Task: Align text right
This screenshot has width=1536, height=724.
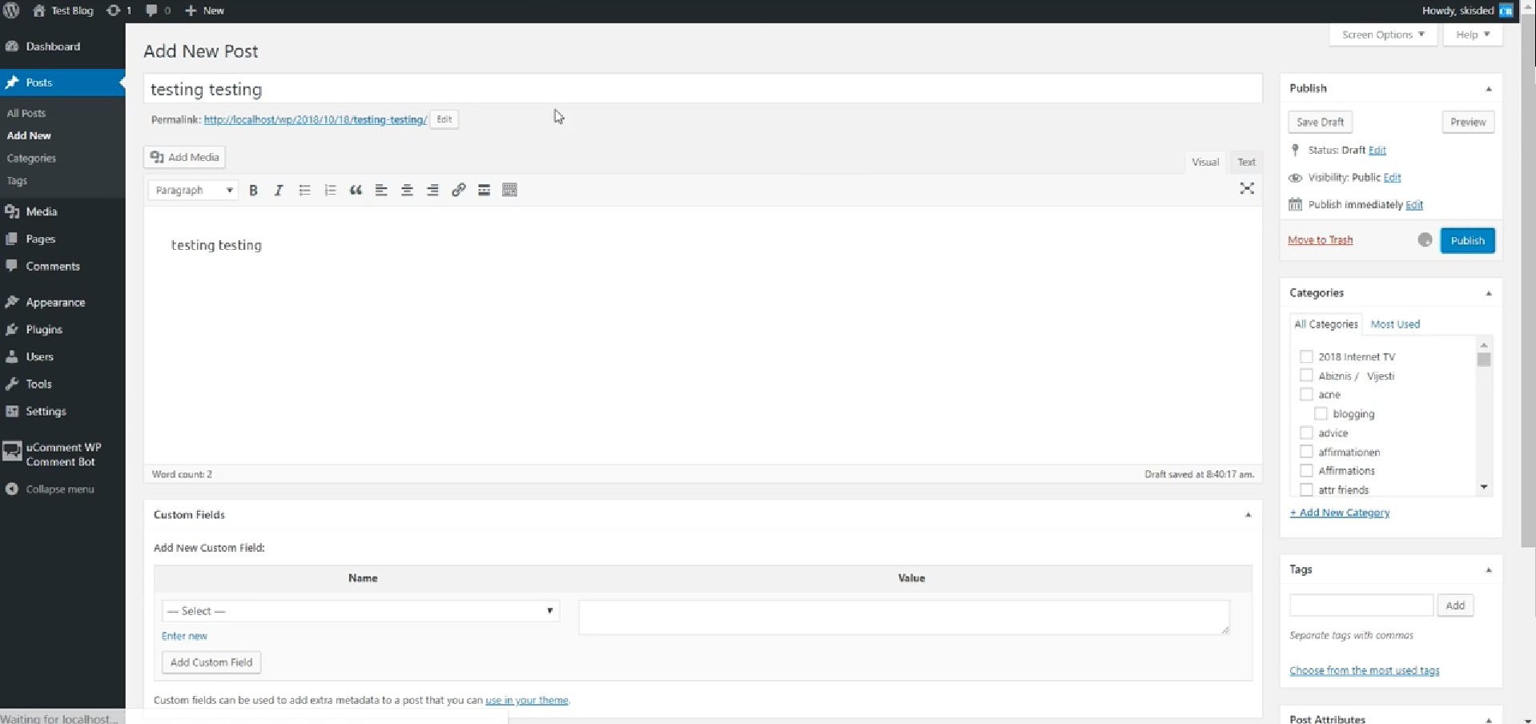Action: tap(432, 190)
